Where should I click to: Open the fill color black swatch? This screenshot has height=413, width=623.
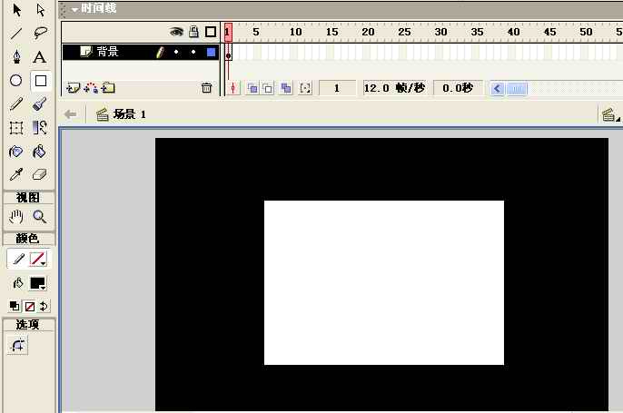click(x=37, y=283)
